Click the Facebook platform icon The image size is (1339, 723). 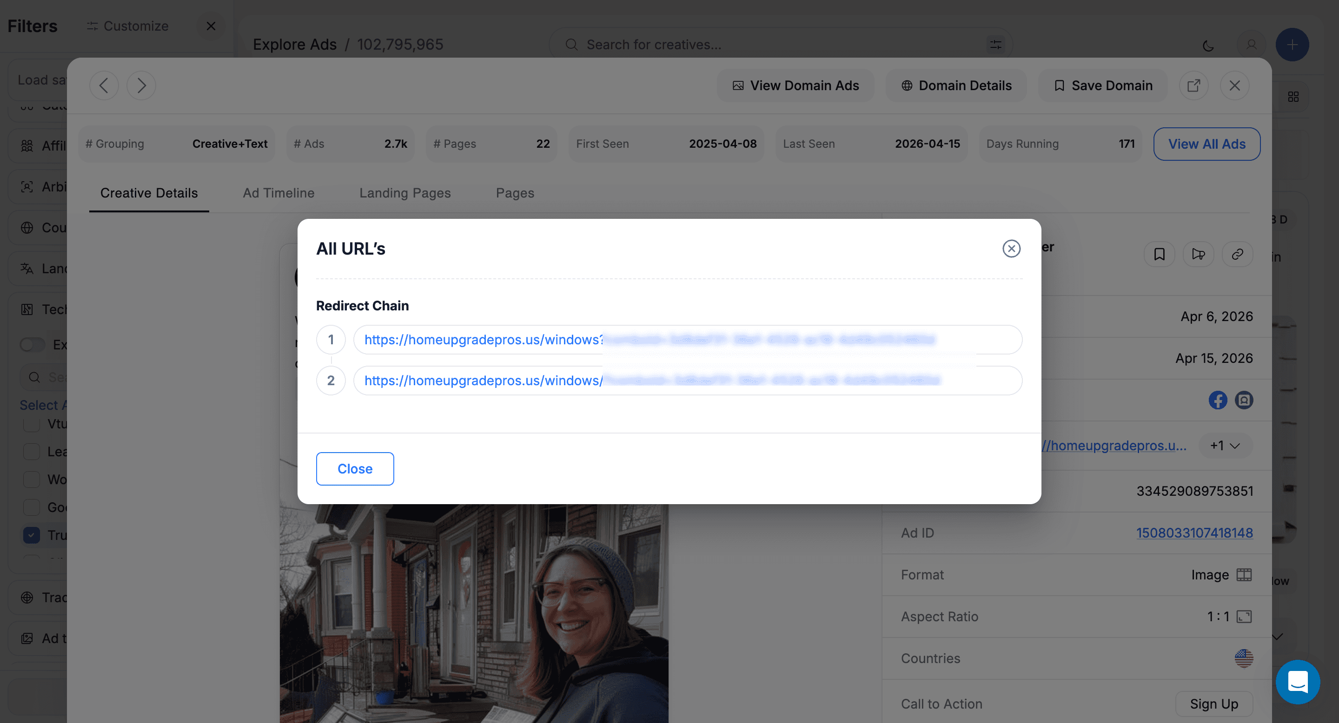pos(1217,400)
